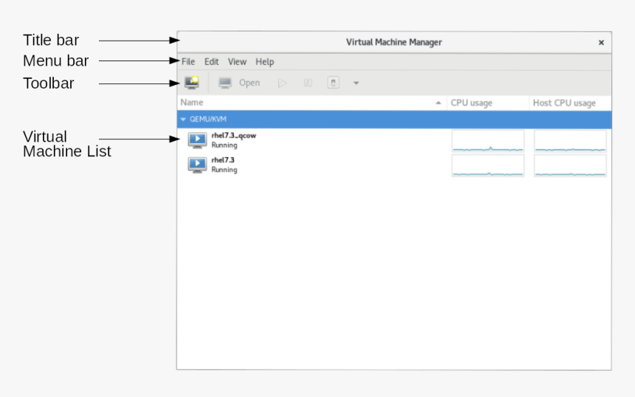Open the Edit menu

(211, 62)
